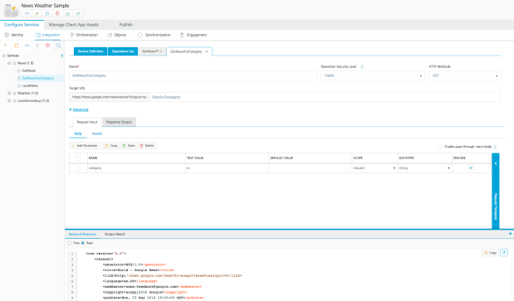Open the Backend Response tab
The height and width of the screenshot is (301, 514).
tap(82, 234)
